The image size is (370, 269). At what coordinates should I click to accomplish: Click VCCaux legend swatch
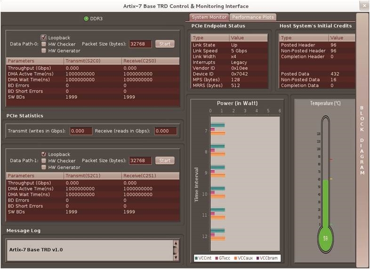235,258
